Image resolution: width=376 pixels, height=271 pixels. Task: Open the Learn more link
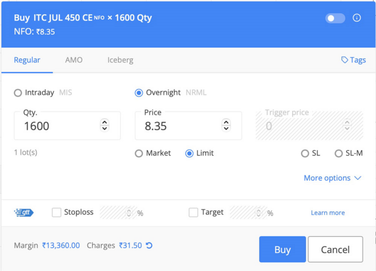click(328, 213)
